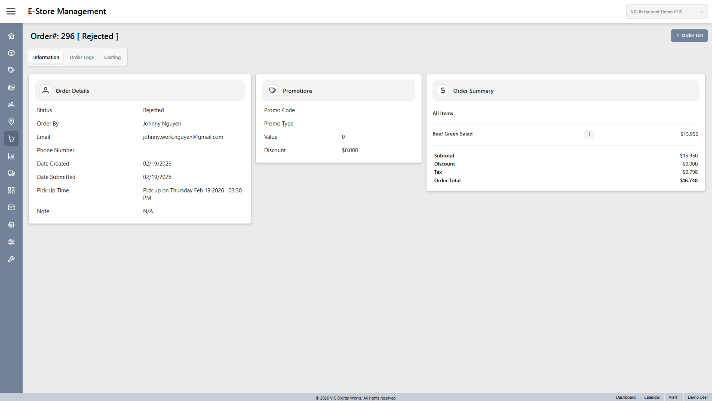
Task: Open Reports via sidebar bar chart icon
Action: 11,156
